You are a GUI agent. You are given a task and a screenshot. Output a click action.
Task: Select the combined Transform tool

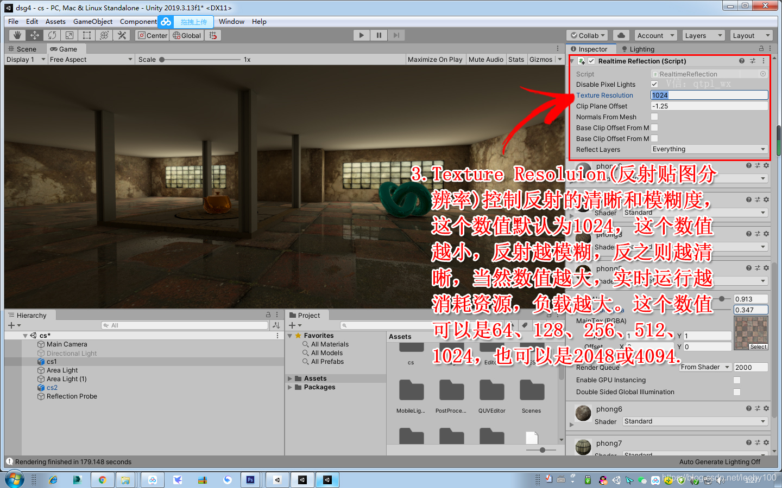coord(104,35)
